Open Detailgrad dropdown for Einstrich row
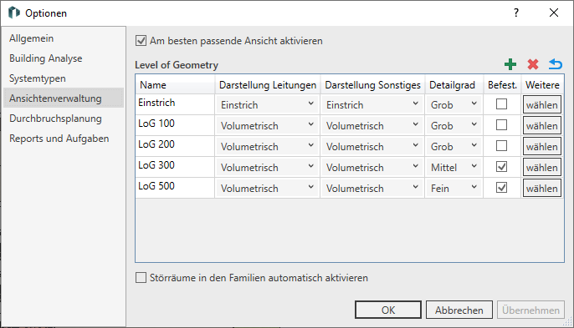Screen dimensions: 574x328 454,105
